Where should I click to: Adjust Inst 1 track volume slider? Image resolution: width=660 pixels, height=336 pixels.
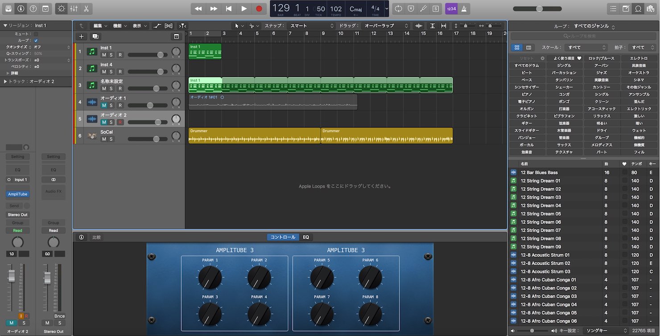click(148, 55)
